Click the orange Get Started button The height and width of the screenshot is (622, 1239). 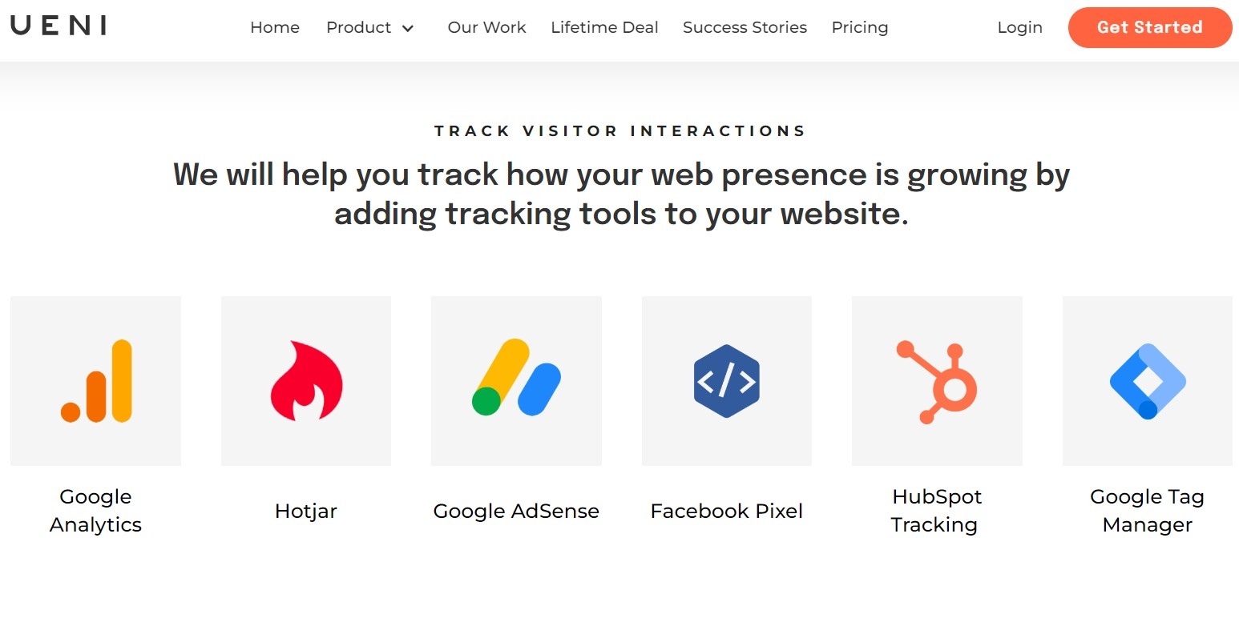click(1150, 27)
